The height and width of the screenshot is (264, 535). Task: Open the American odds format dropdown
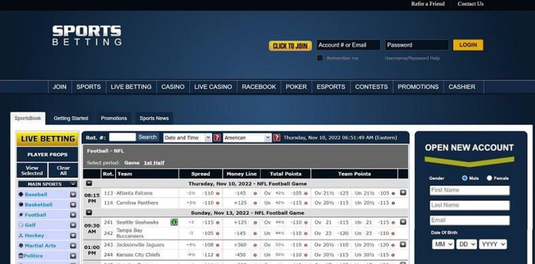tap(247, 138)
